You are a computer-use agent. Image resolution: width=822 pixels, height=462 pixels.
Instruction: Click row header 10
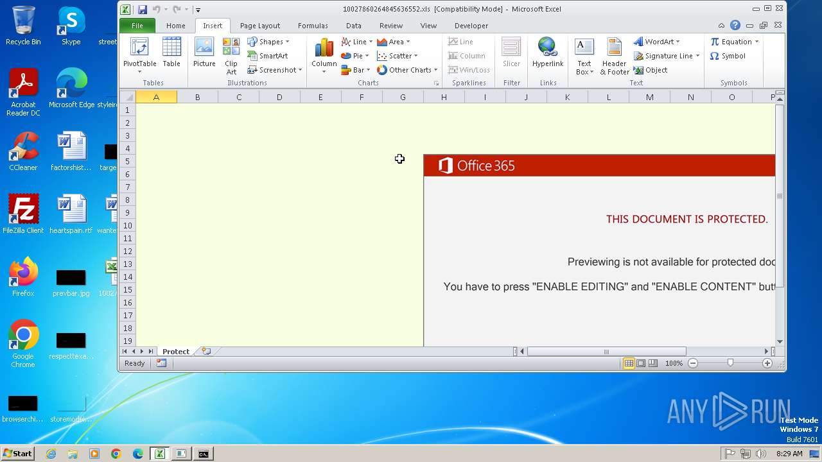click(128, 225)
